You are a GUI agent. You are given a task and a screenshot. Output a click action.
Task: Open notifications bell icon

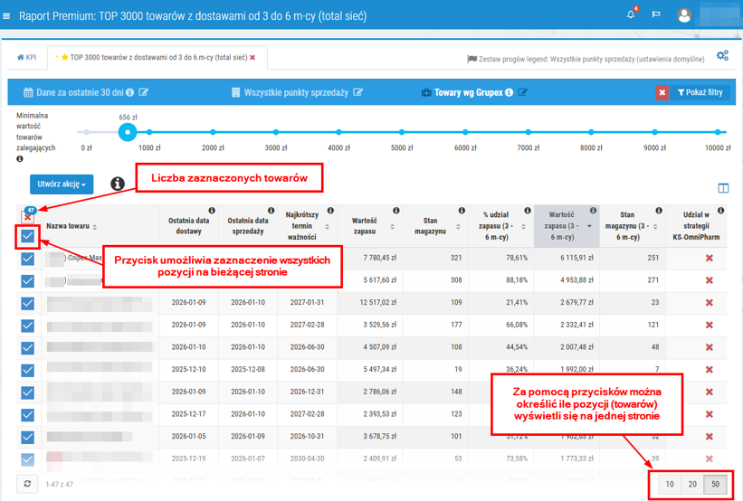(631, 14)
